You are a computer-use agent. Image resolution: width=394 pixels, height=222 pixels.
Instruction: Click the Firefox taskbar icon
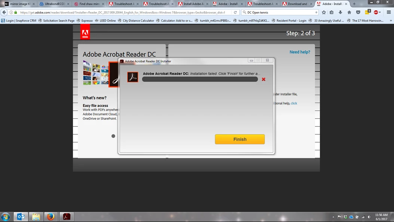(x=51, y=216)
